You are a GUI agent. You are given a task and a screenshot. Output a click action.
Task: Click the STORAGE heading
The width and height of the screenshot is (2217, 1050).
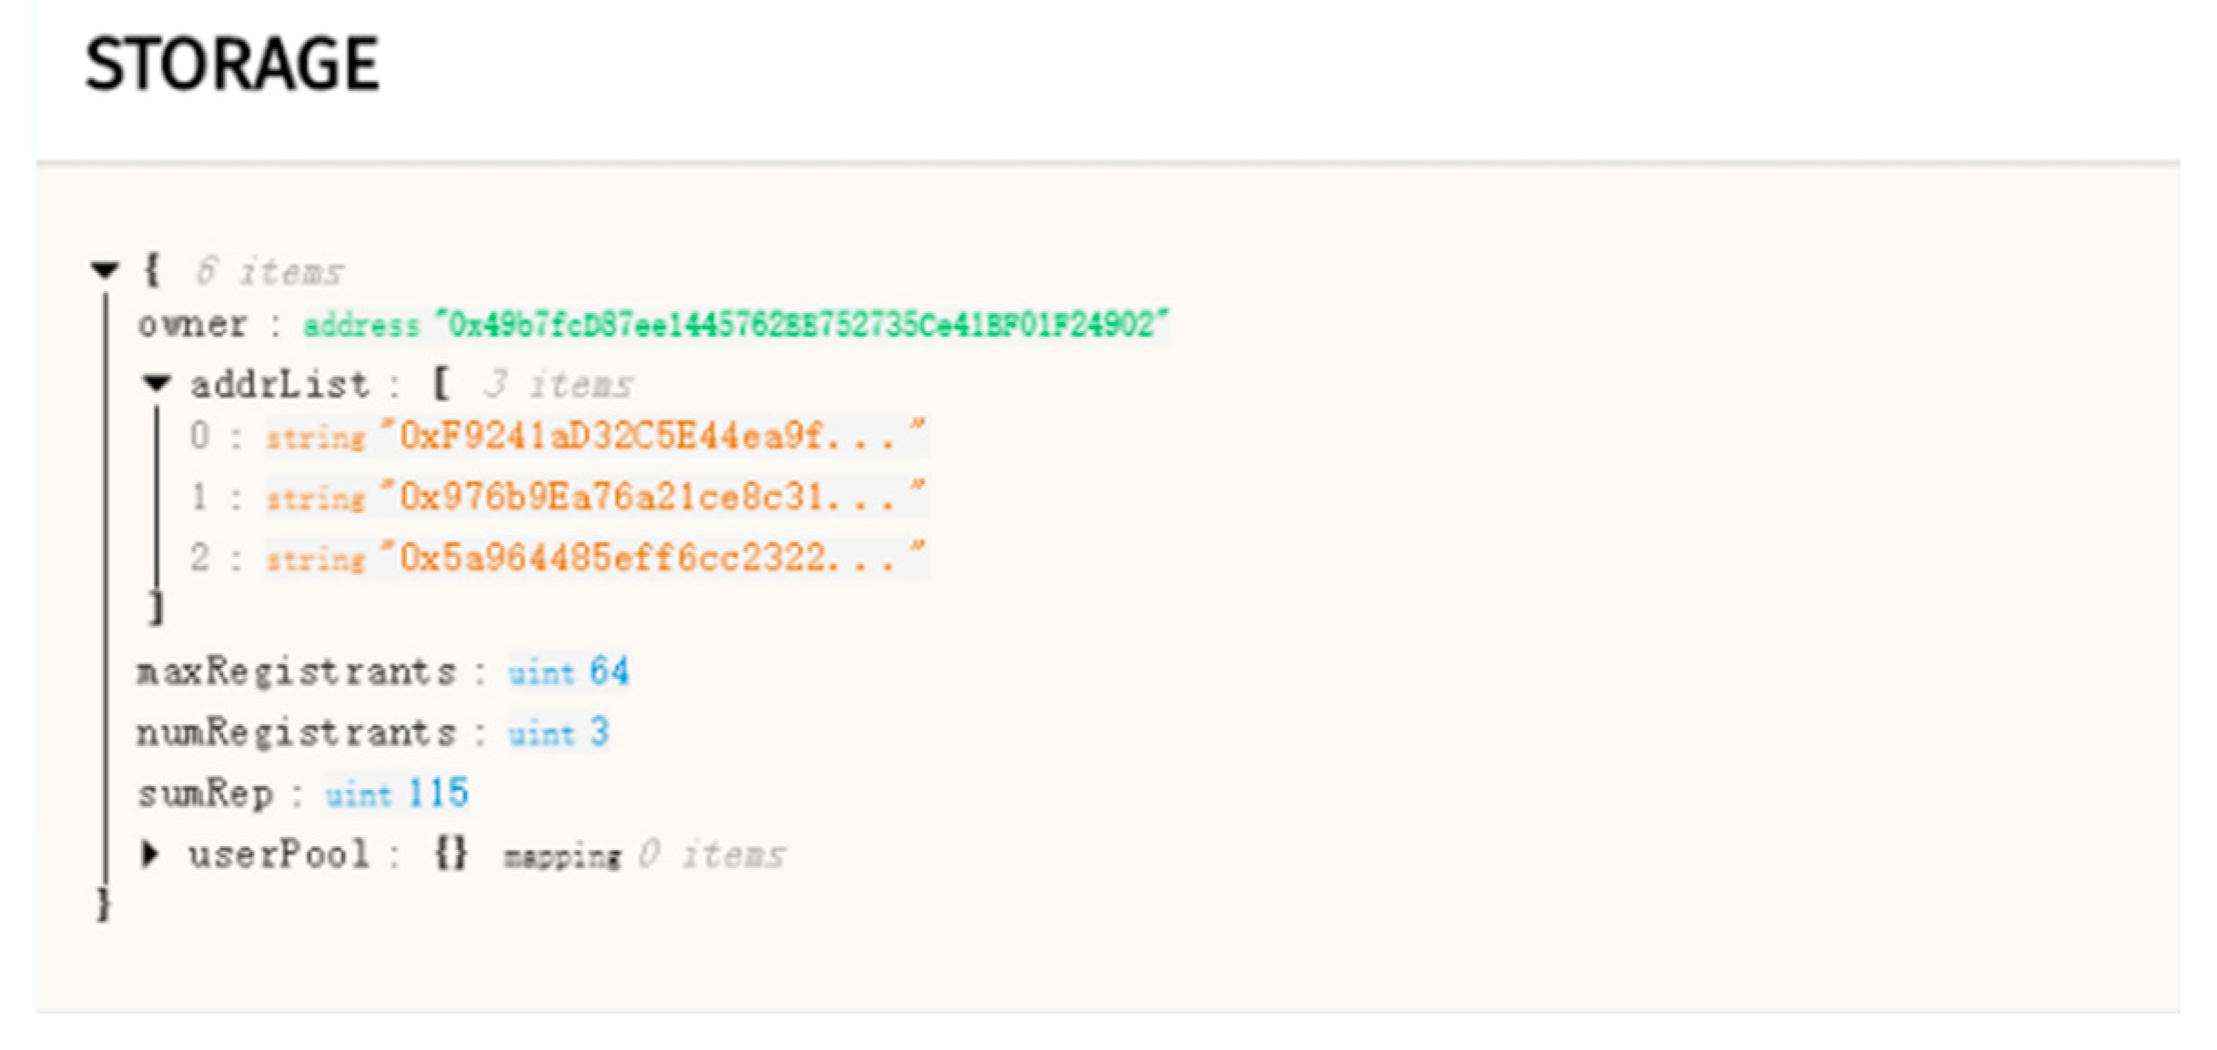[x=232, y=64]
